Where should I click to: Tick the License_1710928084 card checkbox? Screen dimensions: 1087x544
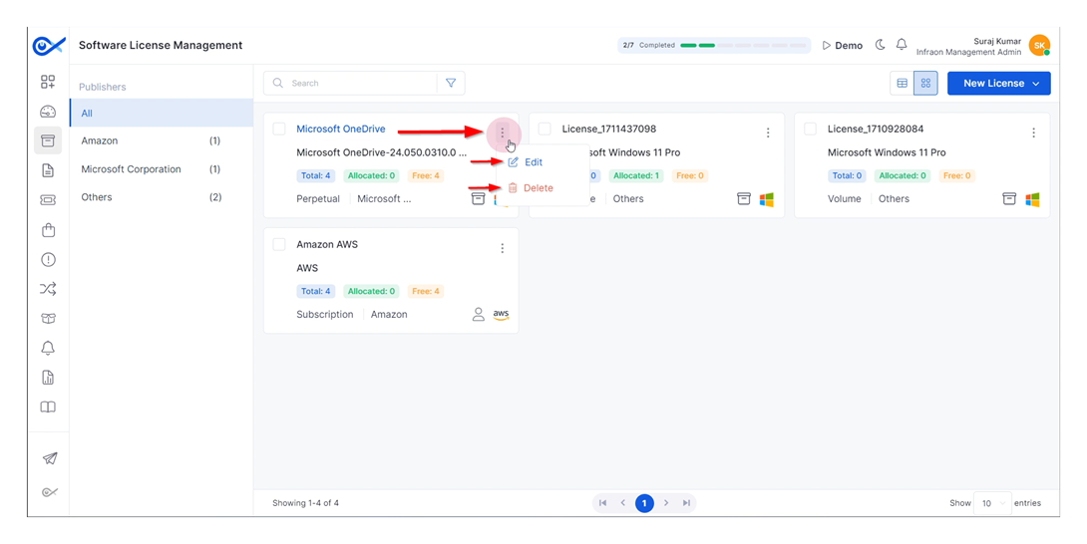[810, 129]
